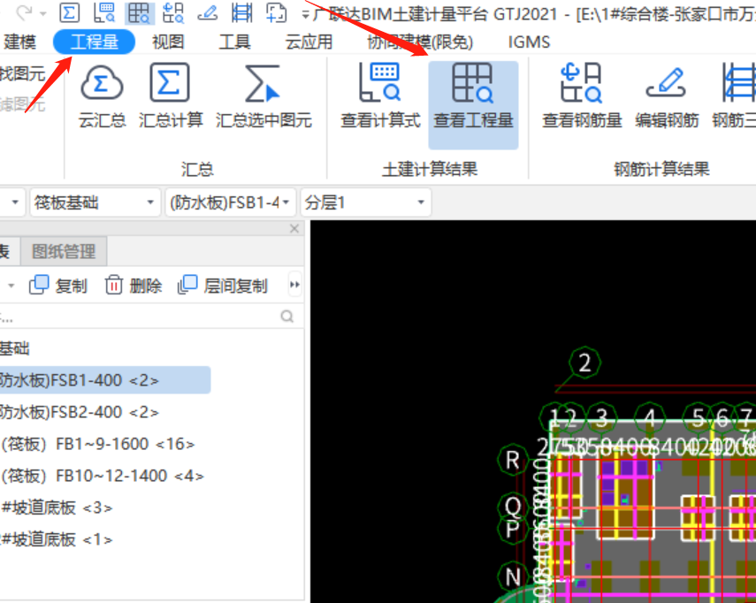
Task: Select (筏板) FB10~12-1400 <4> item
Action: click(103, 476)
